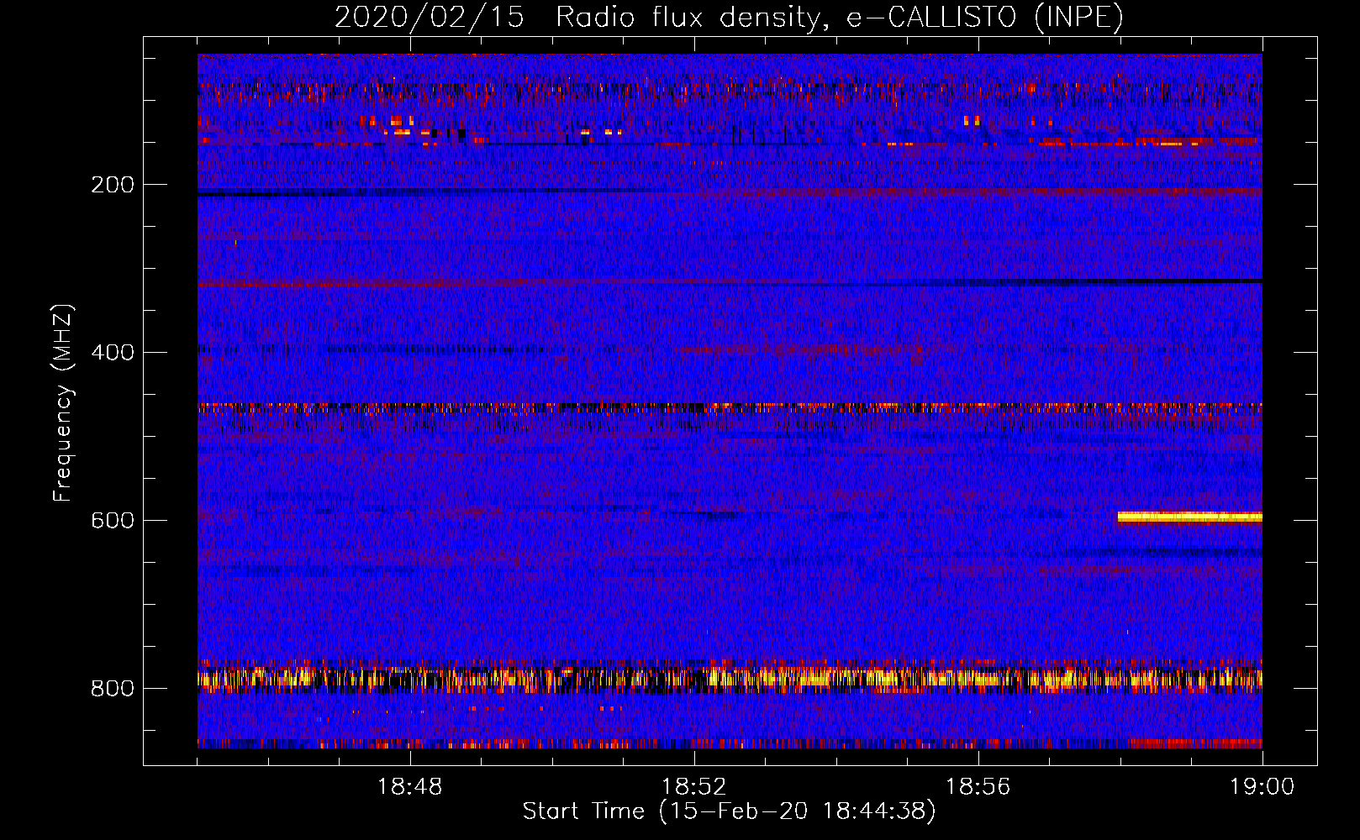Click the Frequency (MHZ) axis title
Viewport: 1360px width, 840px height.
coord(63,403)
